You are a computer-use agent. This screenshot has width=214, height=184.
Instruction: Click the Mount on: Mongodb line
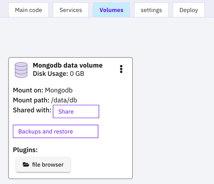pos(43,90)
